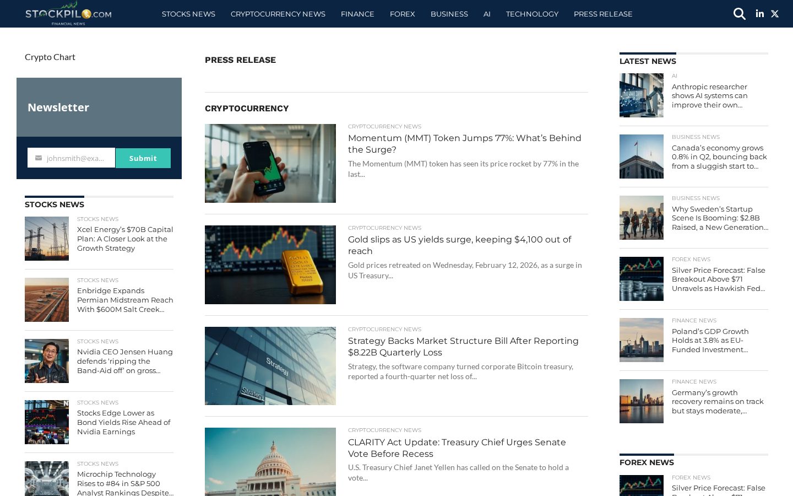The width and height of the screenshot is (793, 496).
Task: Click Cryptocurrency News tag above Gold slips article
Action: 384,228
